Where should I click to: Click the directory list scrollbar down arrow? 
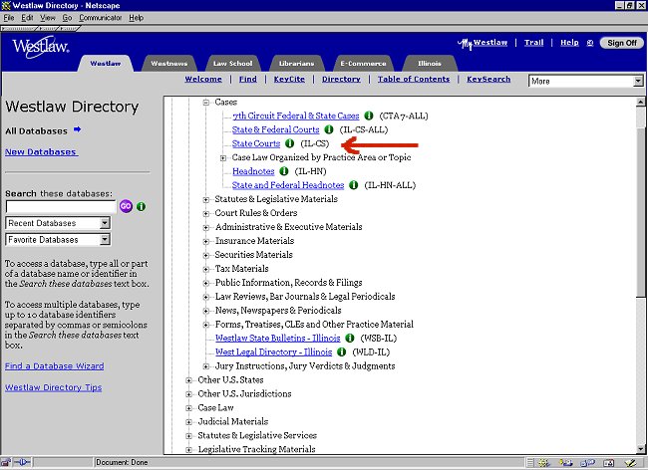point(640,449)
